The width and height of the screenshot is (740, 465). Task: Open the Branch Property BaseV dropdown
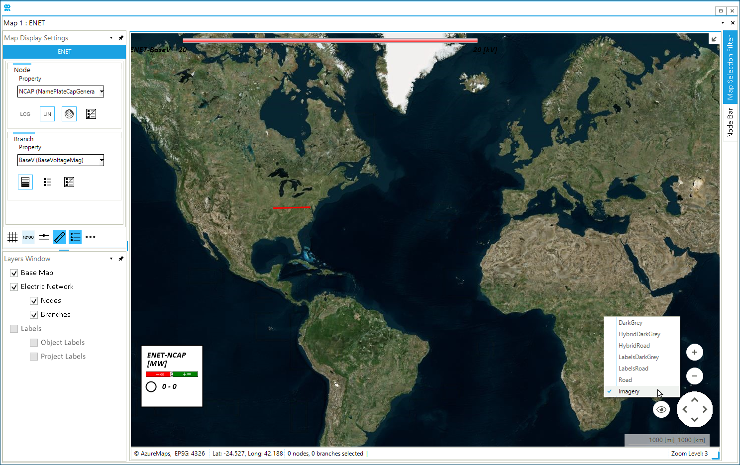coord(61,160)
